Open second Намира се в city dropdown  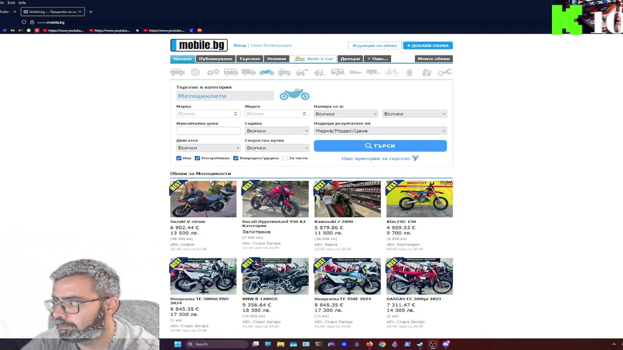click(414, 114)
